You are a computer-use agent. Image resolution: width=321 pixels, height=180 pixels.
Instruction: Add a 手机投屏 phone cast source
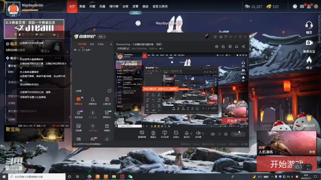tap(165, 134)
